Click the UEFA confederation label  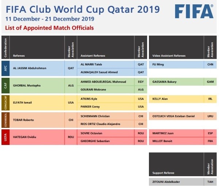5,137
